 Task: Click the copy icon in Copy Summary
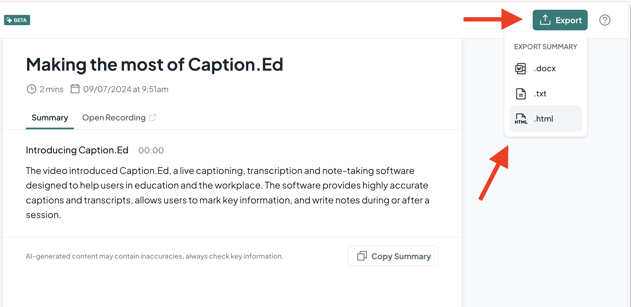362,256
